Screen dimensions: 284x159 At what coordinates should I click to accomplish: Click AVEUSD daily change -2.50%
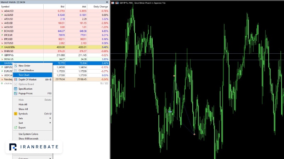[104, 23]
